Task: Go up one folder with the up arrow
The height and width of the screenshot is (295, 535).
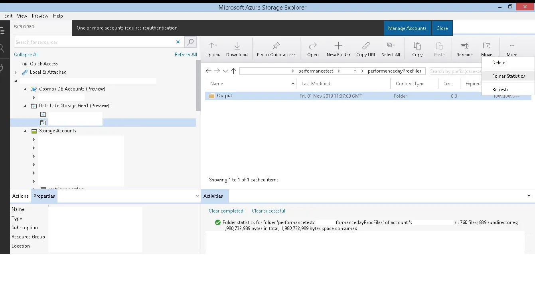Action: (234, 71)
